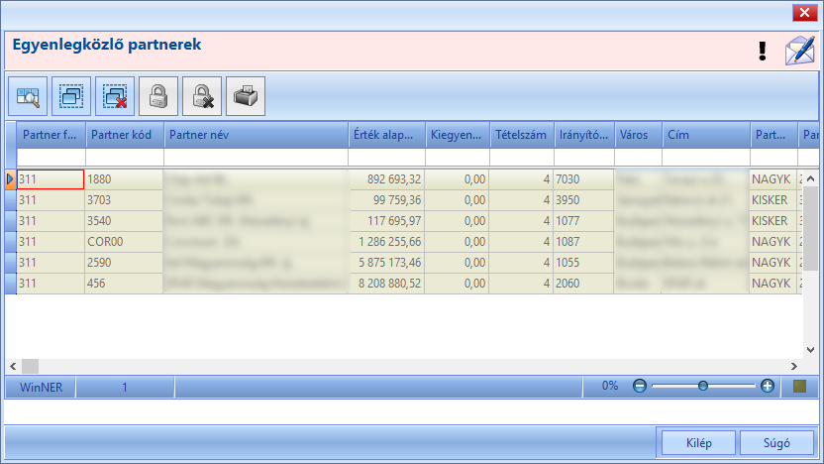Click the deselect all rows icon

click(x=115, y=96)
